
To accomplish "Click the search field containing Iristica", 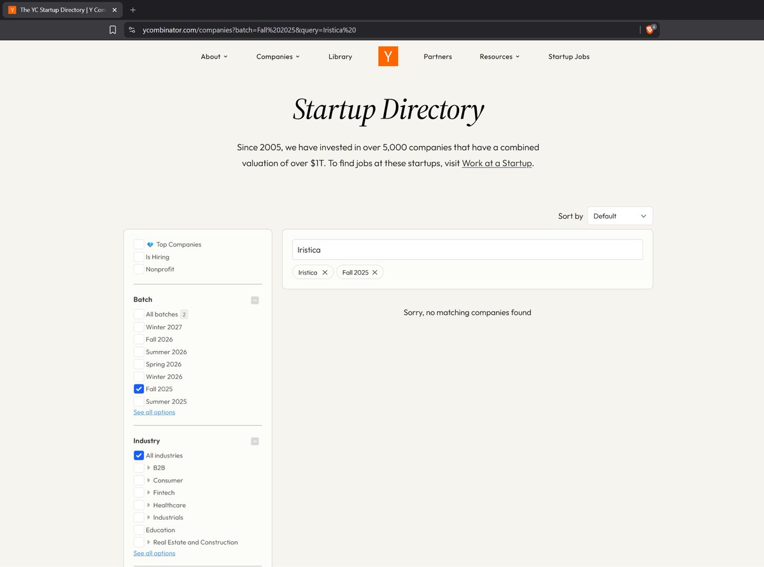I will 467,250.
